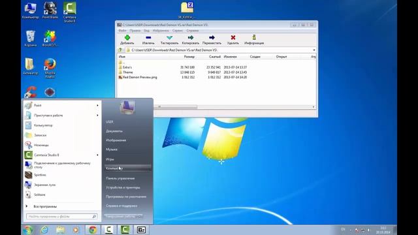Open Изображения link in Start menu

click(x=116, y=140)
